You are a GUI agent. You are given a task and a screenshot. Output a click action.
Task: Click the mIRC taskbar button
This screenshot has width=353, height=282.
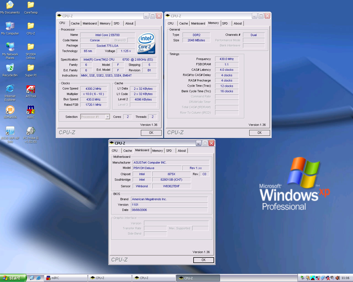66,278
